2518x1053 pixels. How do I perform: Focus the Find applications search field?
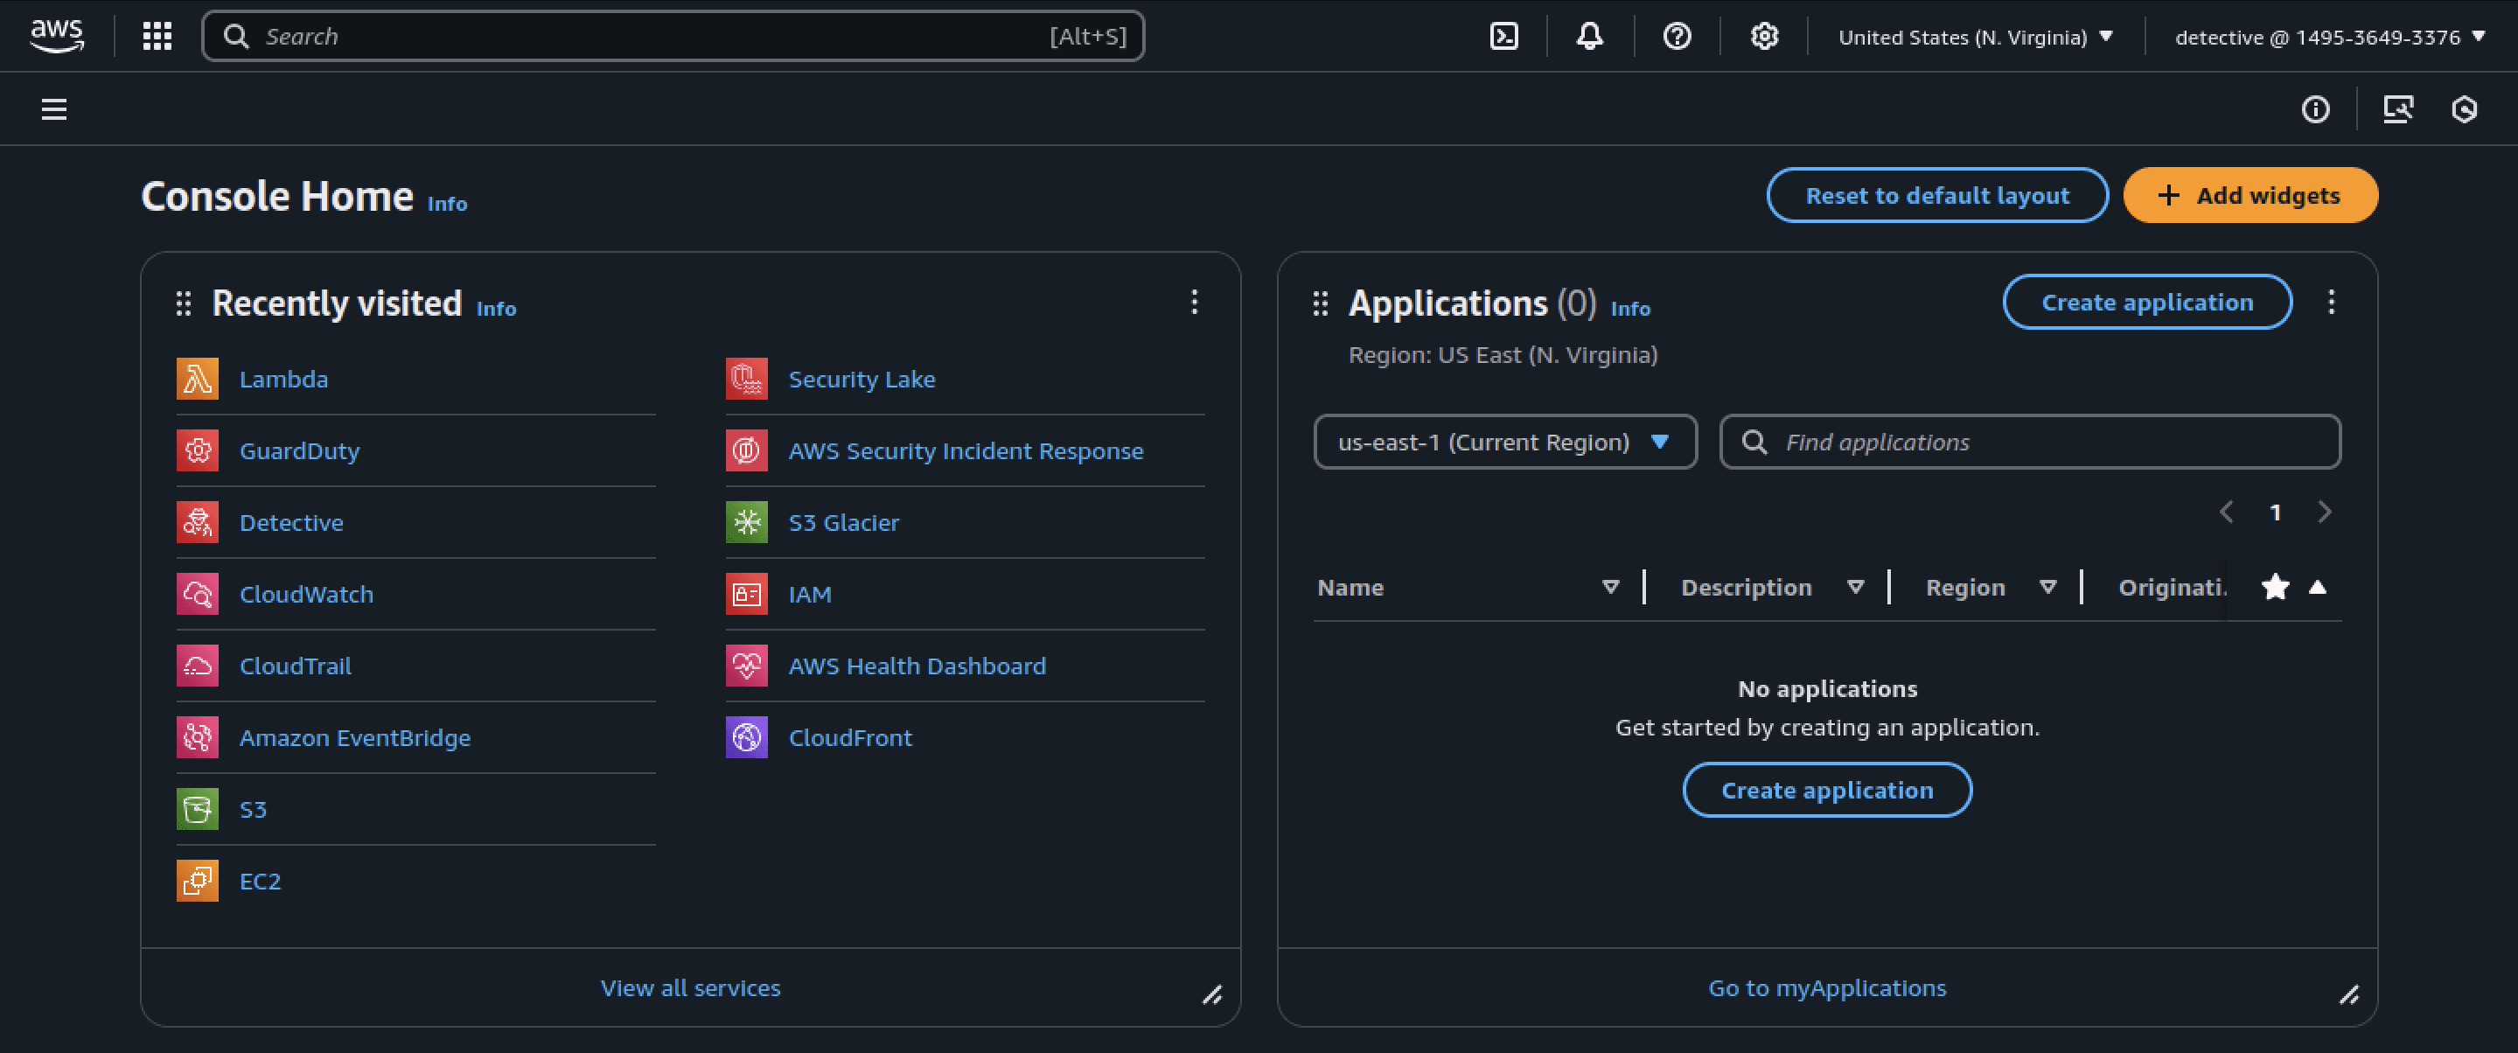[x=2029, y=442]
